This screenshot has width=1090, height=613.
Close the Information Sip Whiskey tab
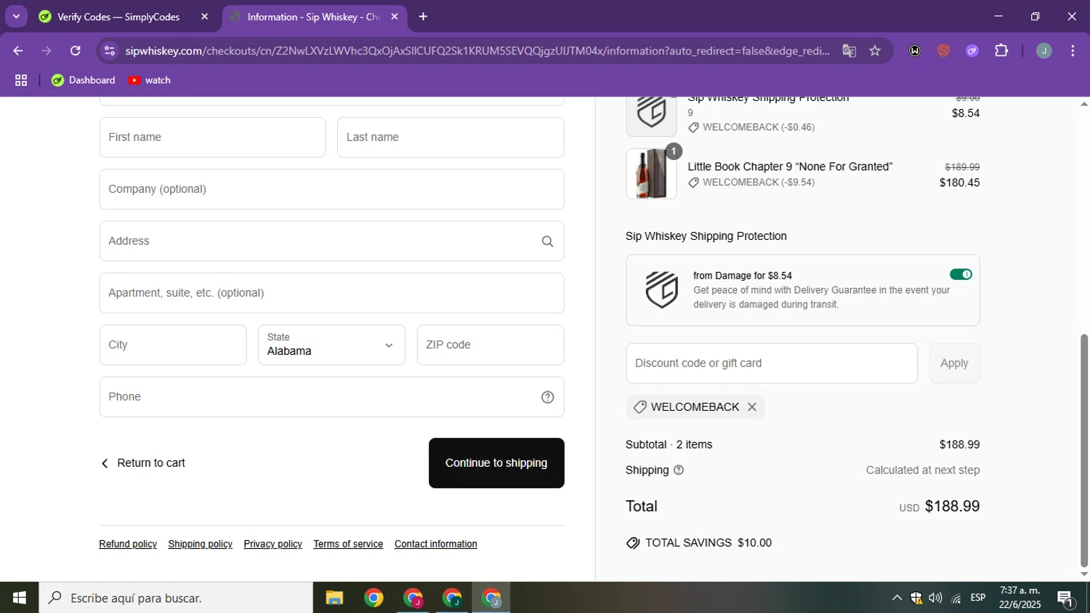(395, 17)
